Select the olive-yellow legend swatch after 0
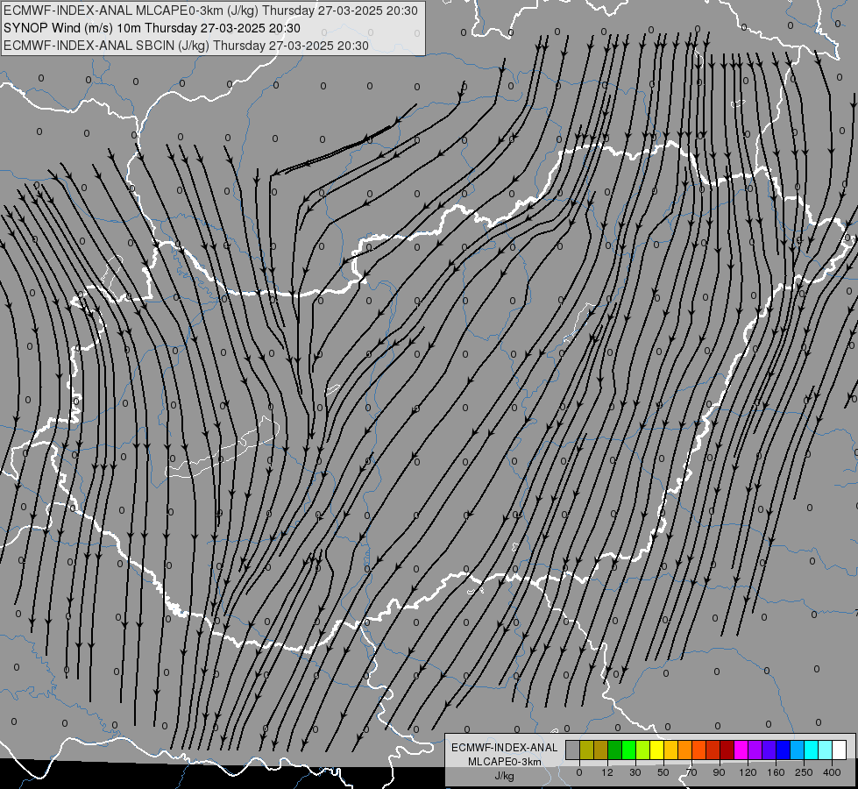Image resolution: width=858 pixels, height=789 pixels. [x=586, y=750]
